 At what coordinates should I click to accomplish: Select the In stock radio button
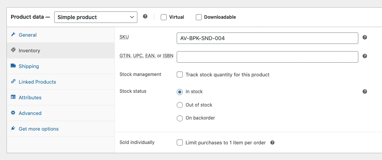[179, 92]
